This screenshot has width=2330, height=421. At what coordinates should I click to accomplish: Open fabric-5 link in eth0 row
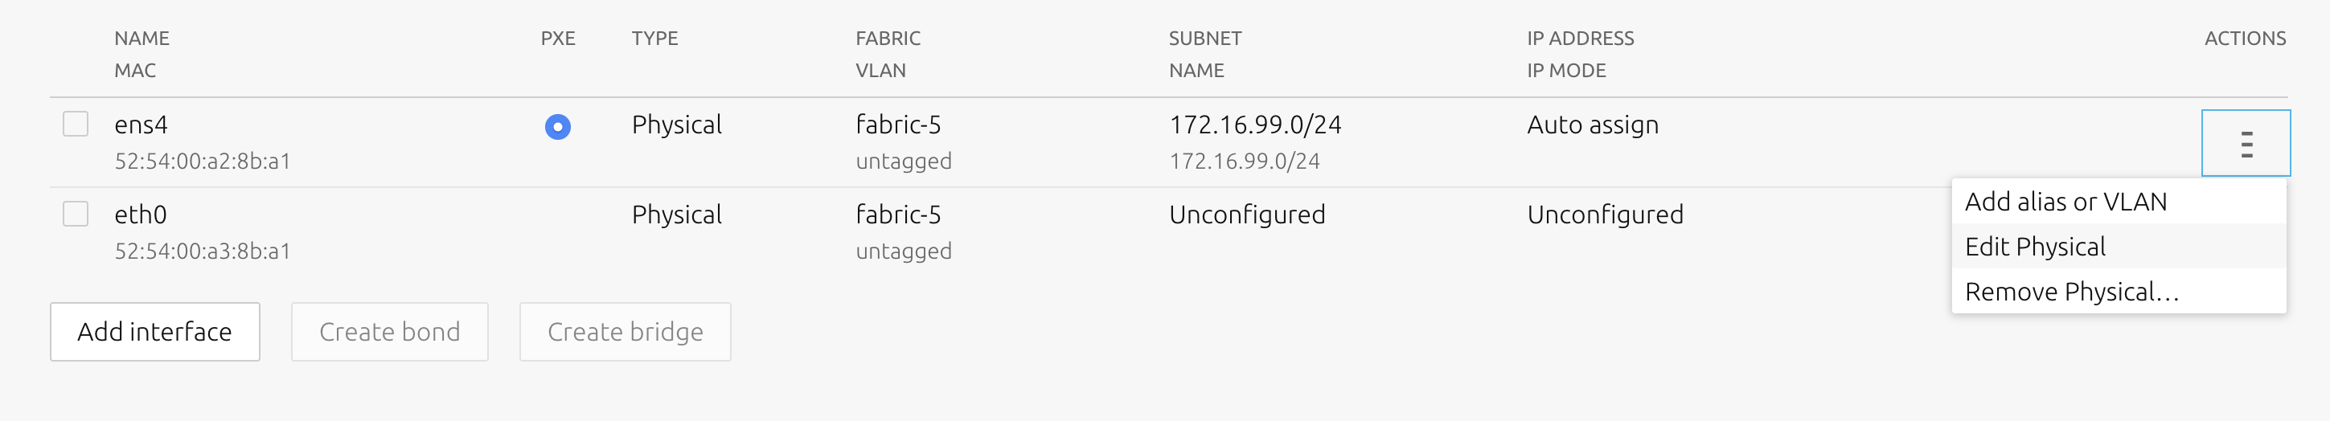pos(897,215)
